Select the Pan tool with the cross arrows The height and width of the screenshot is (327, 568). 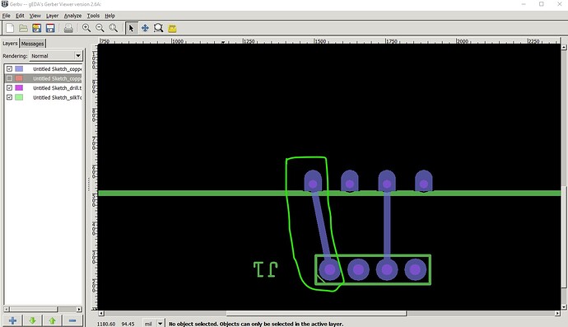tap(145, 28)
